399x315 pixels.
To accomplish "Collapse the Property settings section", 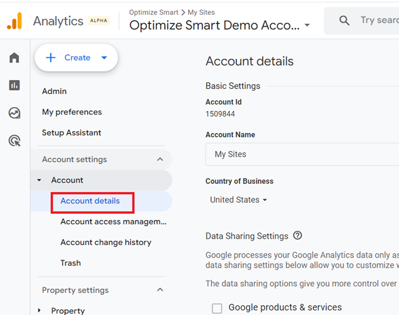I will (160, 290).
